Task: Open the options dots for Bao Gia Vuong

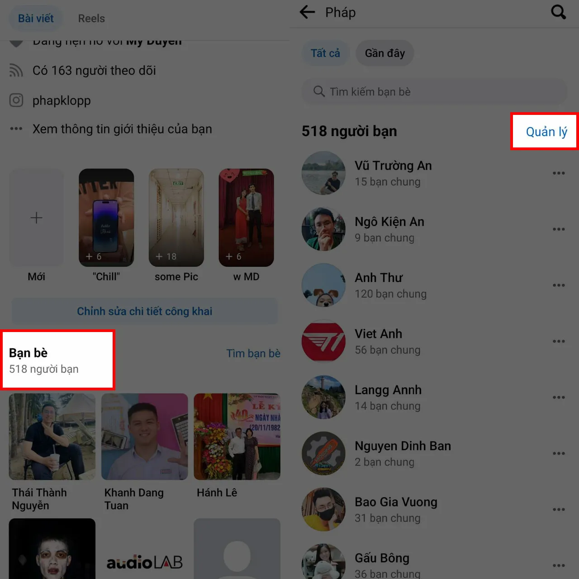Action: pyautogui.click(x=559, y=510)
